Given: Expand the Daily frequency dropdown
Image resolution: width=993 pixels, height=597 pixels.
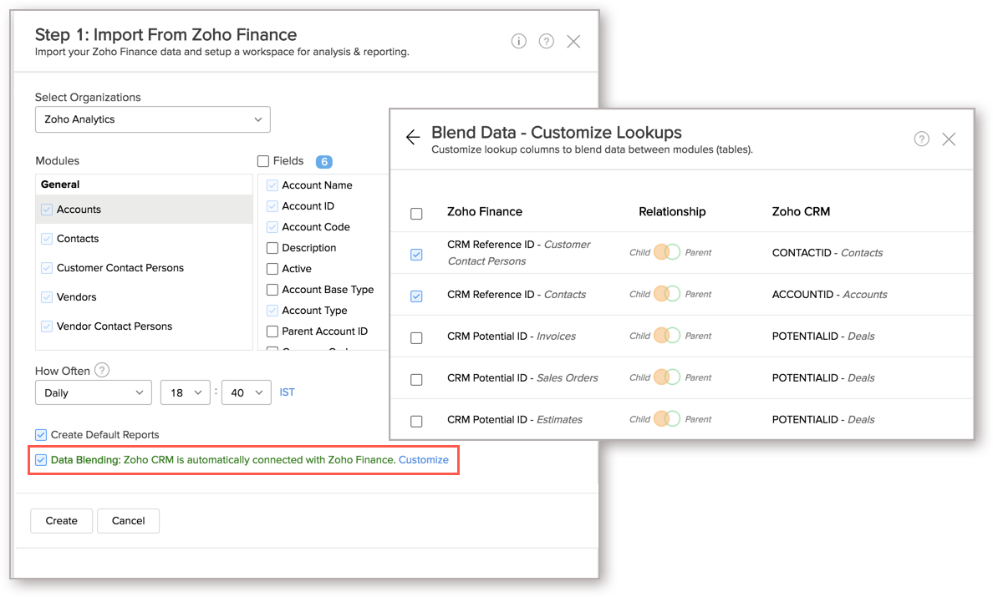Looking at the screenshot, I should 93,392.
